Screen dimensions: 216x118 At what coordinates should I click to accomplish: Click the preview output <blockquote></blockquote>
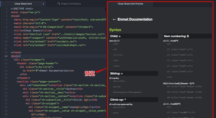click(127, 92)
